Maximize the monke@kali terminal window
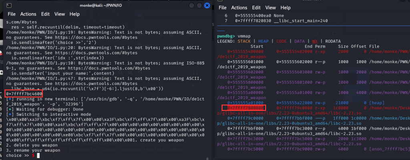 (197, 5)
